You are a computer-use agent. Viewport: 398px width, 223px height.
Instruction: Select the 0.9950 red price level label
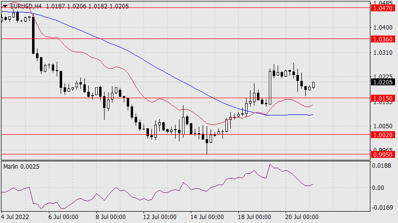tap(383, 154)
